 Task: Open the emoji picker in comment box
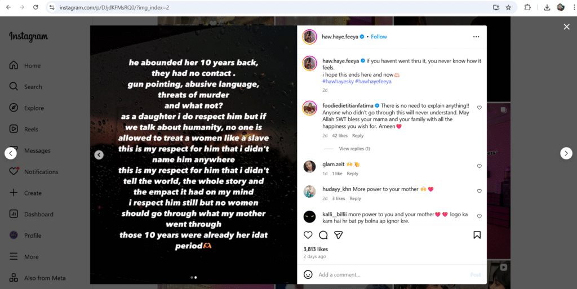pyautogui.click(x=308, y=274)
